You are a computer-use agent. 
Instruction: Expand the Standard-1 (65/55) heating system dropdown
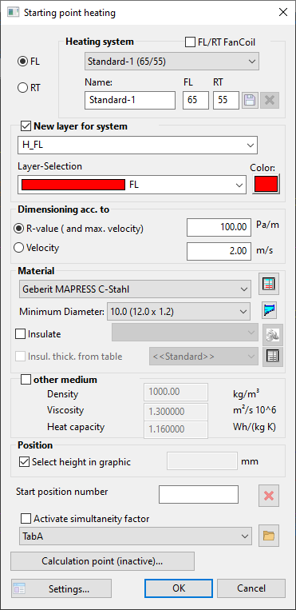(172, 62)
